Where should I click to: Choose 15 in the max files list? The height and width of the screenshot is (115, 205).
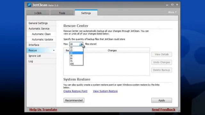click(76, 50)
